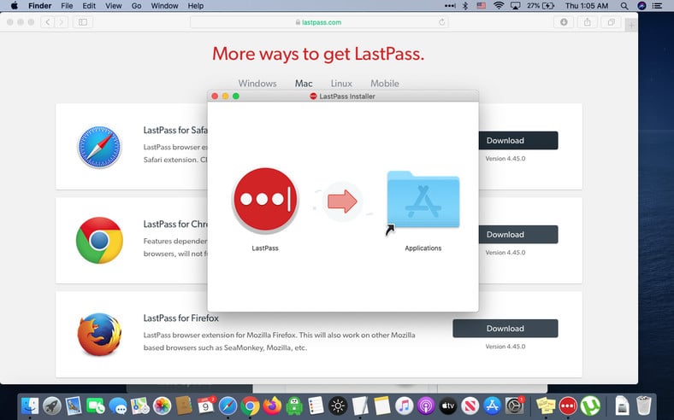Open Launchpad from the Dock
674x420 pixels.
52,405
